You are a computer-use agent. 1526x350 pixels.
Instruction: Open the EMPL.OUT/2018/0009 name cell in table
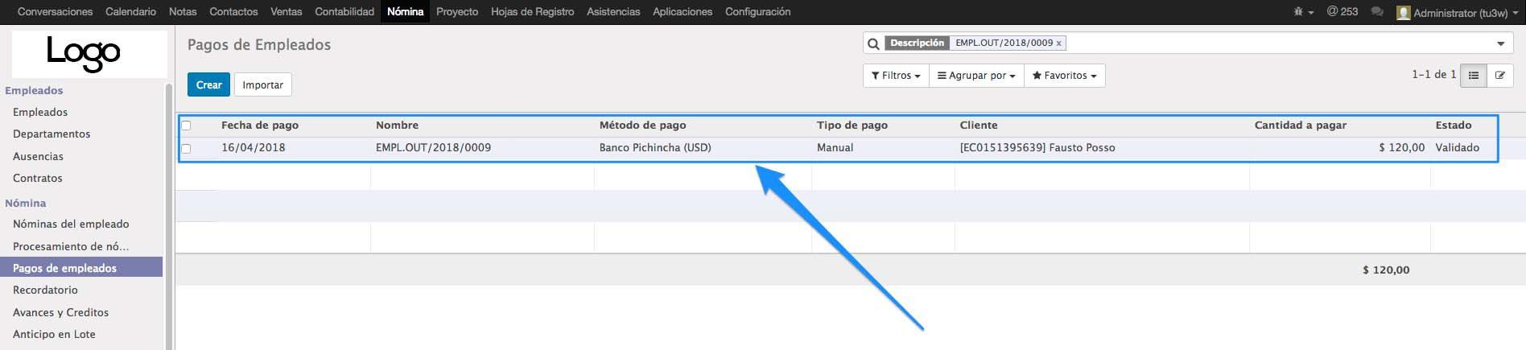click(x=433, y=148)
